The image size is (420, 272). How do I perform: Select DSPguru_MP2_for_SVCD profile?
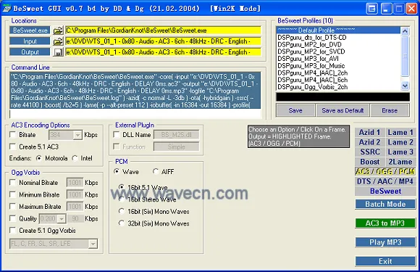tap(339, 51)
